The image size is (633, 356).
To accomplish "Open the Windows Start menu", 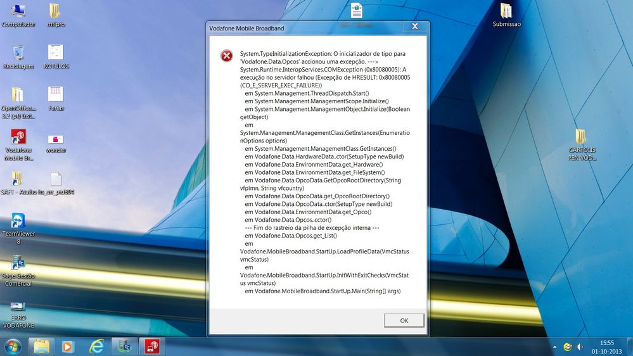I will pos(13,346).
